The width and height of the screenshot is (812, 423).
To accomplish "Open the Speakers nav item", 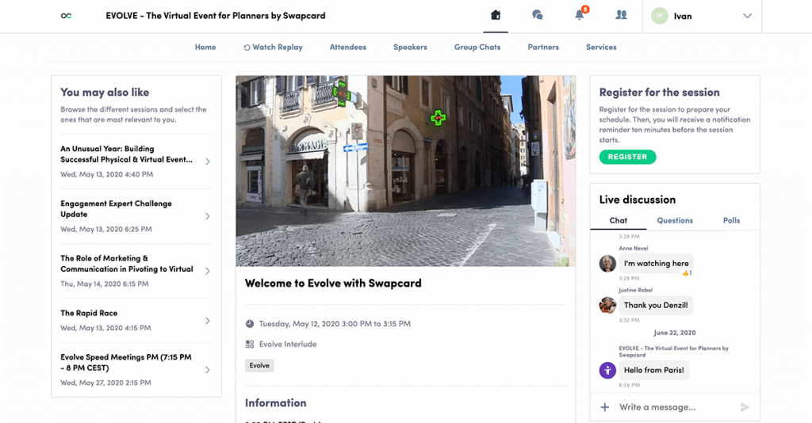I will 410,47.
